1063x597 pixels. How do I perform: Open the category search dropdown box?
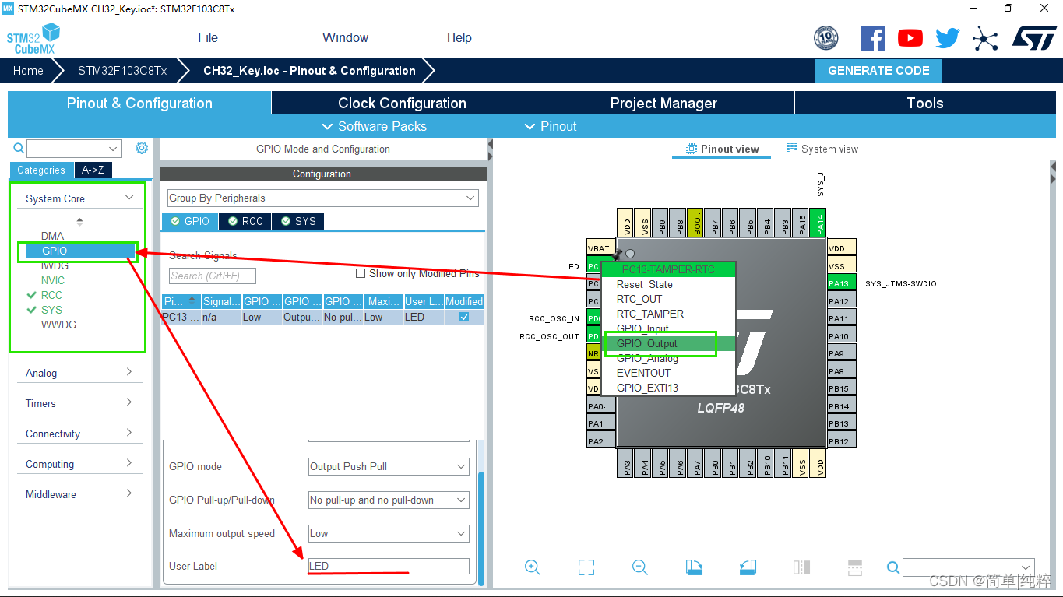pyautogui.click(x=75, y=148)
